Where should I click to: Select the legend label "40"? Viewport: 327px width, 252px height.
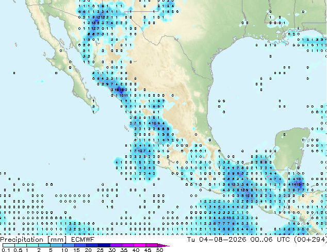tap(136, 250)
